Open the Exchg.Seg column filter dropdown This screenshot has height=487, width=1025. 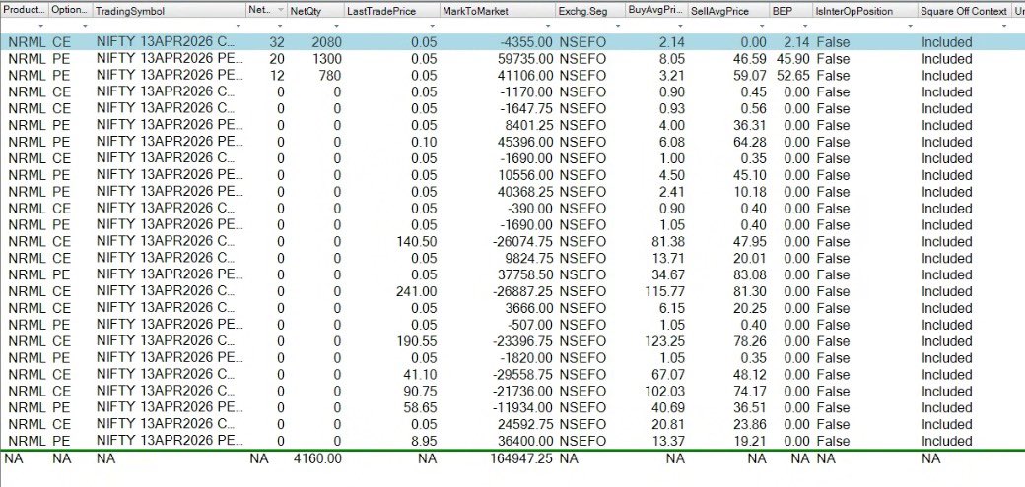tap(616, 26)
